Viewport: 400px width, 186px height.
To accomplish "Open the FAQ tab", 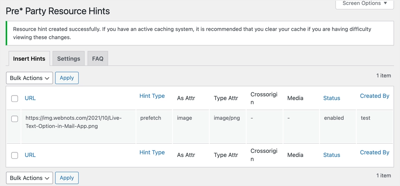I will click(x=98, y=59).
